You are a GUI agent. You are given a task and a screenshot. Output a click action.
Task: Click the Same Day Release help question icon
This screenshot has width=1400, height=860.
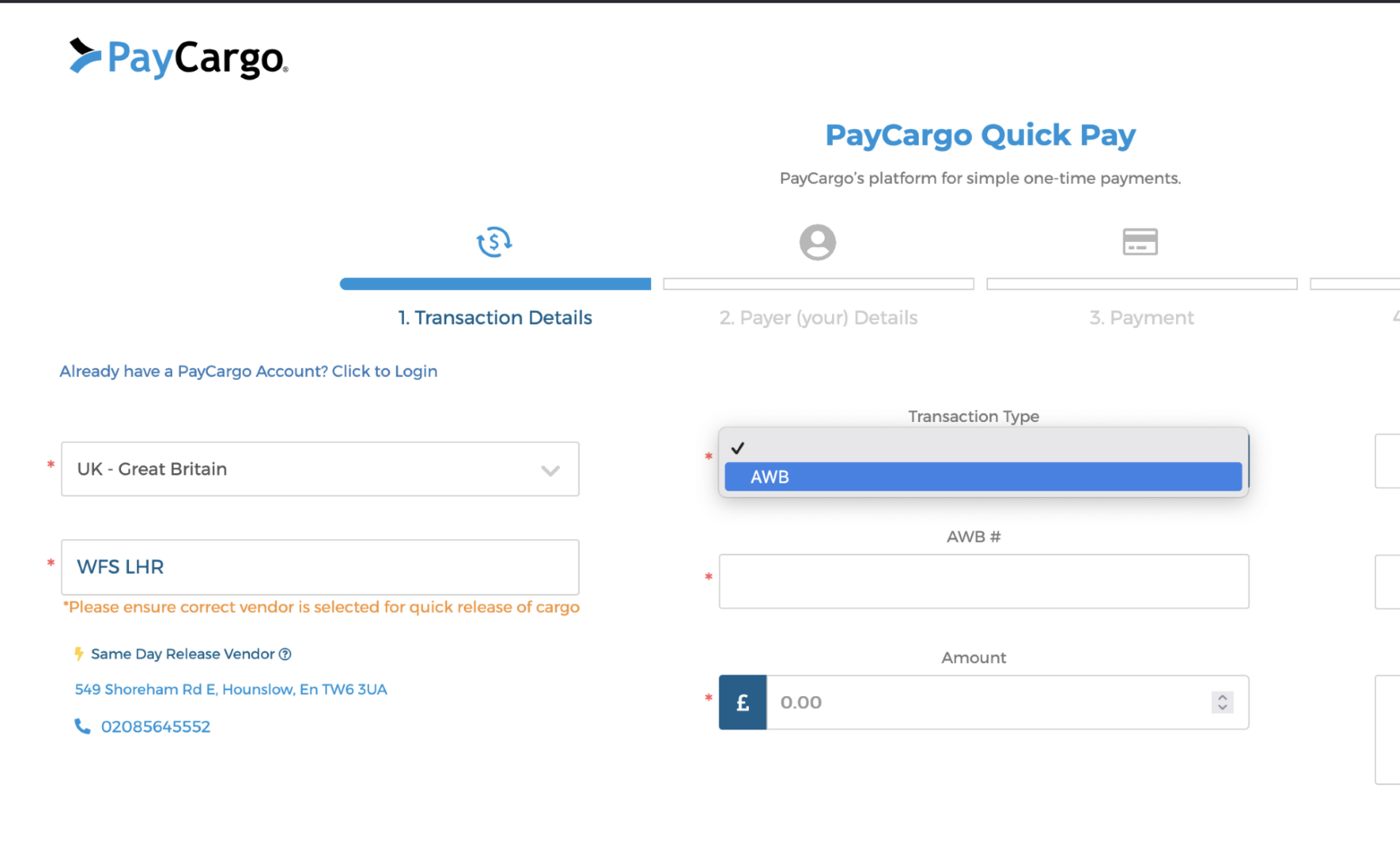pos(285,654)
